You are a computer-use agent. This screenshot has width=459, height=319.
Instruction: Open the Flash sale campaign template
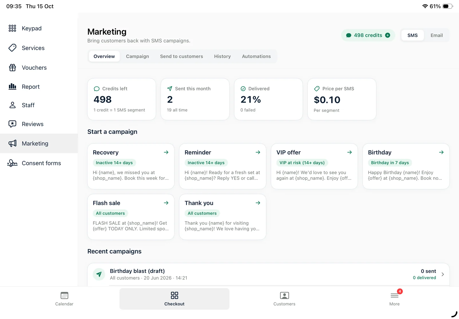coord(131,217)
